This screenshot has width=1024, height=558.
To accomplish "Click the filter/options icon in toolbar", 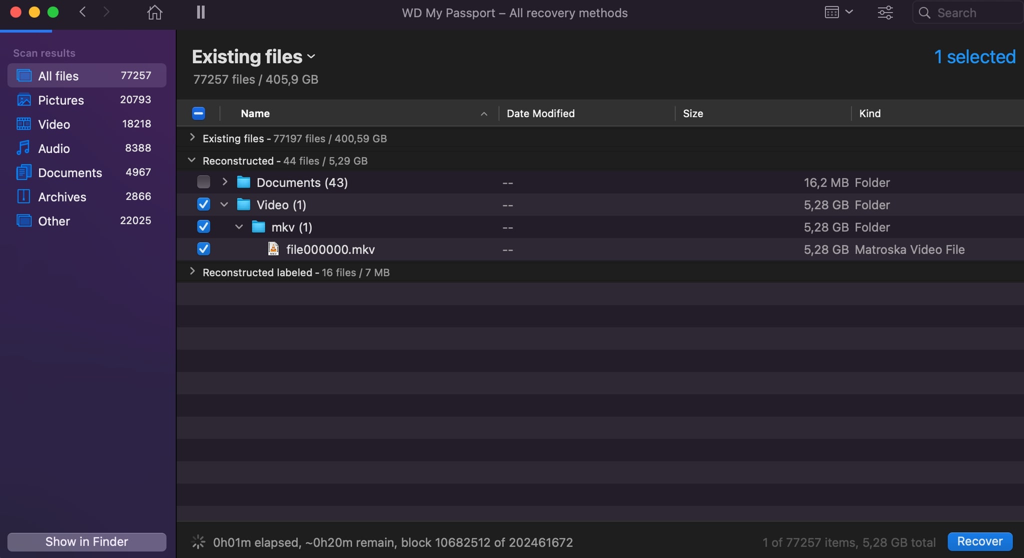I will (886, 12).
